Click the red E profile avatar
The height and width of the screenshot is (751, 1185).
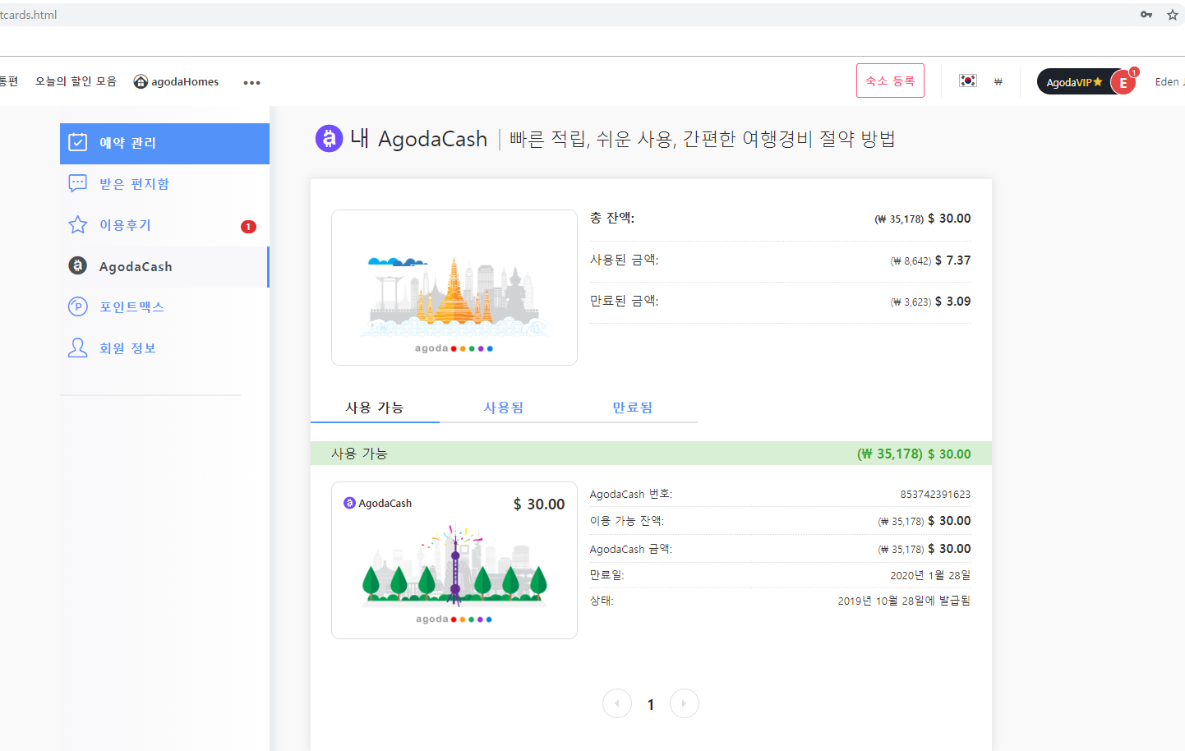(x=1123, y=82)
